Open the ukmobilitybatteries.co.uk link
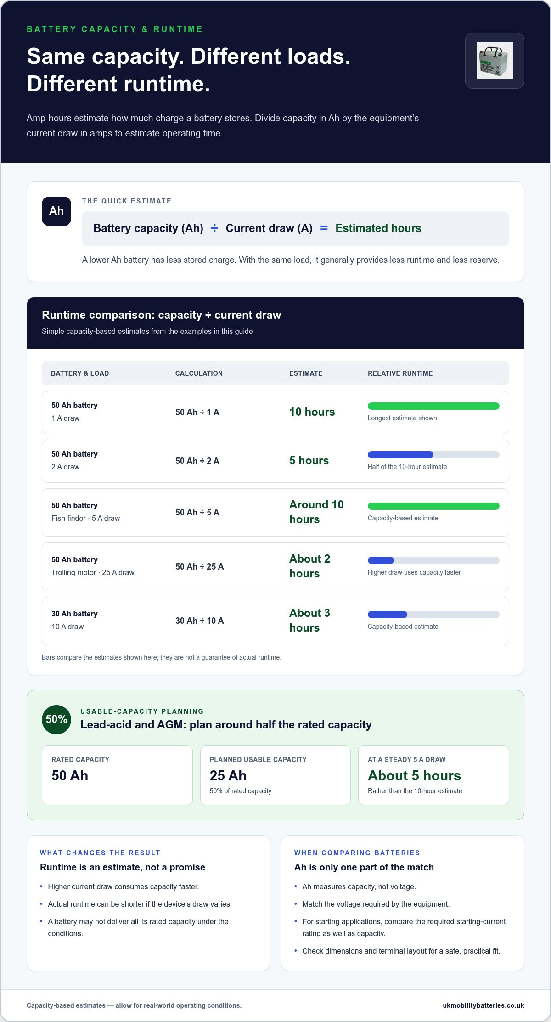 coord(483,1005)
